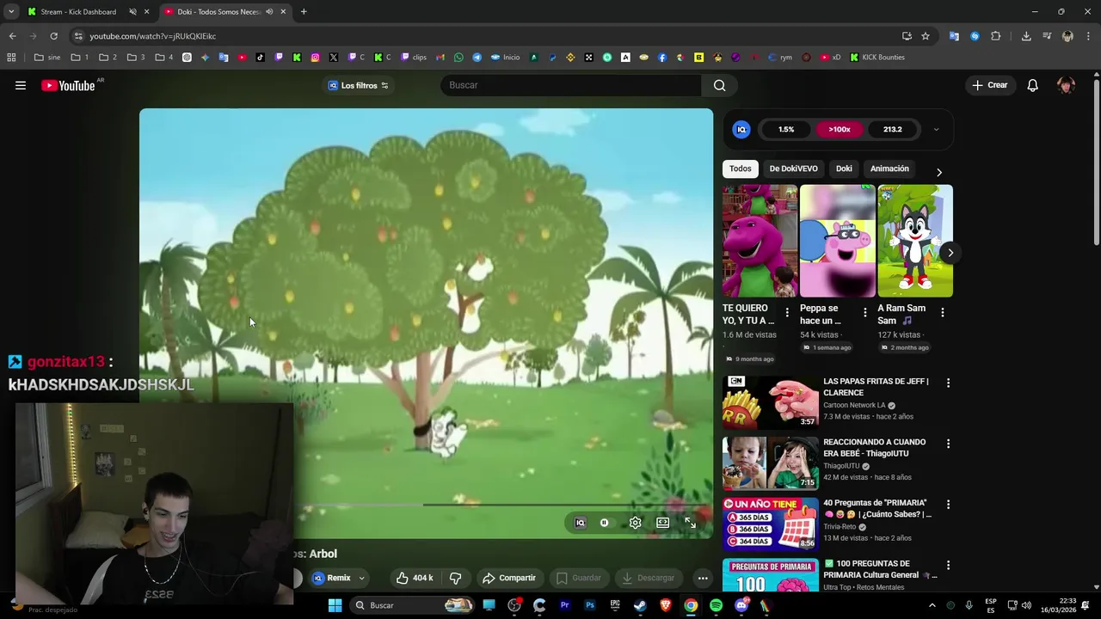Screen dimensions: 1101x619
Task: Show next shorts with the arrow
Action: point(950,253)
